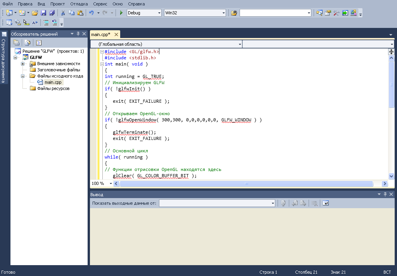The height and width of the screenshot is (276, 397).
Task: Open the Win32 platform dropdown
Action: tap(223, 13)
